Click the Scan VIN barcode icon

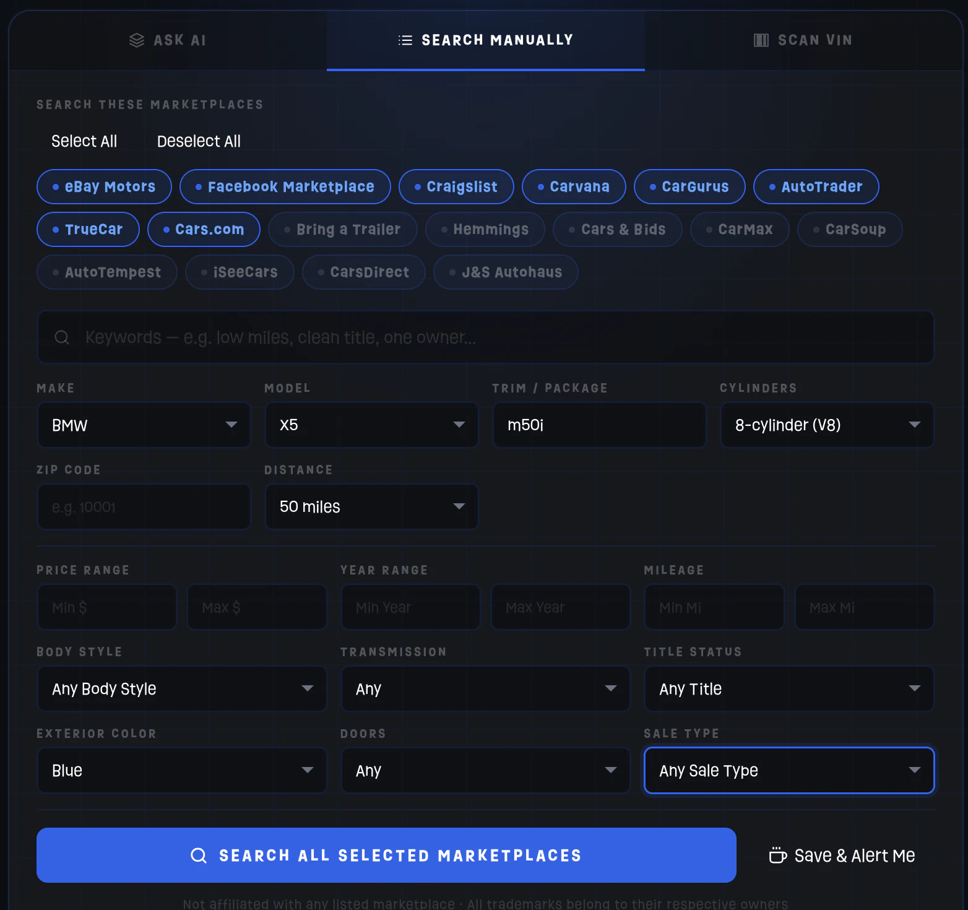761,40
